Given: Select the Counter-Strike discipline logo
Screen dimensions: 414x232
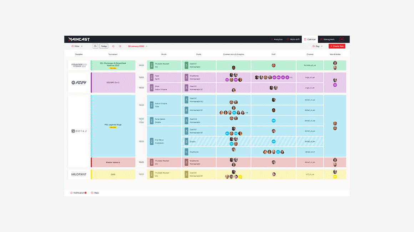Looking at the screenshot, I should coord(79,65).
